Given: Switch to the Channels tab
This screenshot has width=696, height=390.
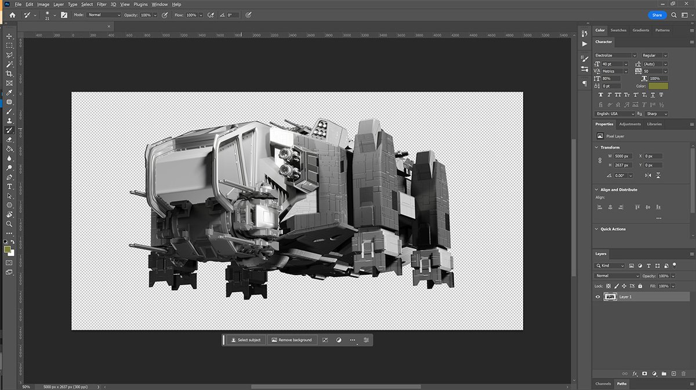Looking at the screenshot, I should tap(603, 384).
